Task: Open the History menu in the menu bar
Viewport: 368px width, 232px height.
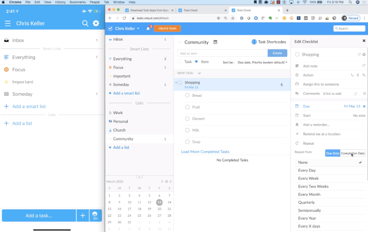Action: click(x=60, y=2)
